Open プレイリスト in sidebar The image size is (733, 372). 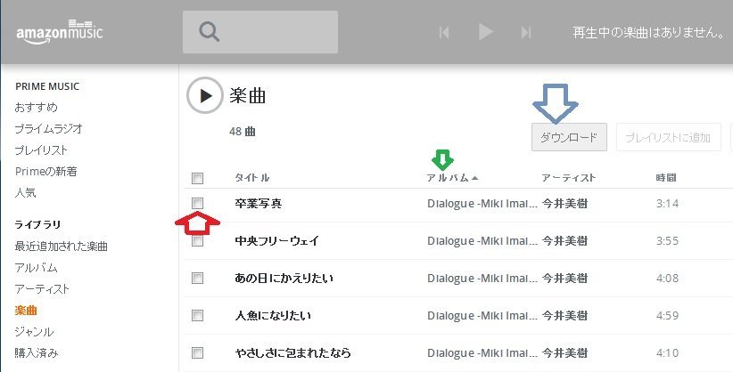pyautogui.click(x=41, y=150)
